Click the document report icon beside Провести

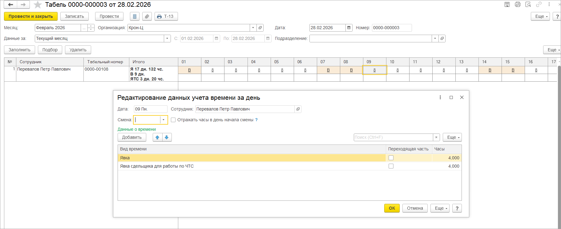[x=135, y=17]
